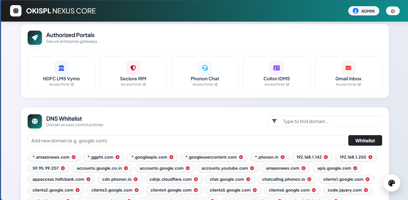Remove *.phonon.in from whitelist
The width and height of the screenshot is (408, 200).
[283, 157]
